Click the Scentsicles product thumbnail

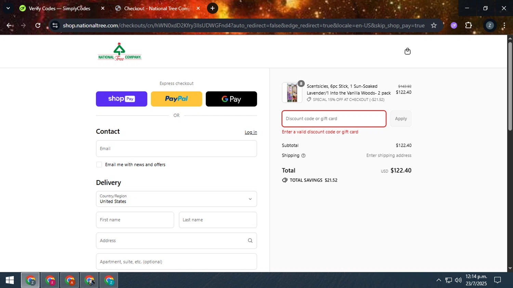point(292,92)
